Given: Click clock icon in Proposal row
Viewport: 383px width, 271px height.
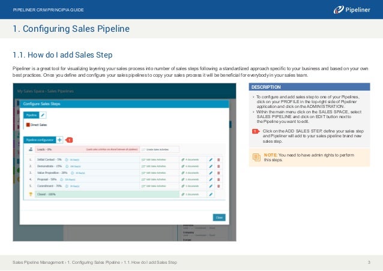Looking at the screenshot, I should point(62,179).
